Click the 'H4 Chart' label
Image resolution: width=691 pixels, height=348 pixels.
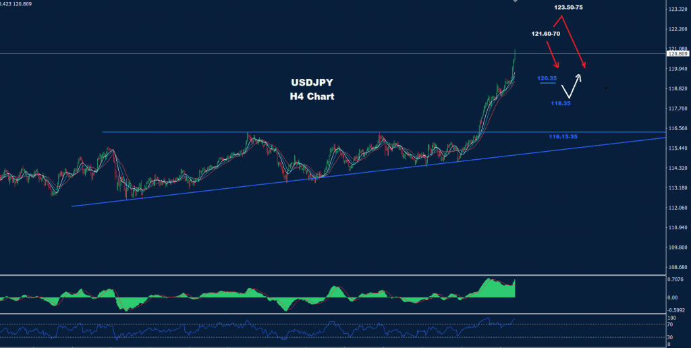(x=312, y=96)
